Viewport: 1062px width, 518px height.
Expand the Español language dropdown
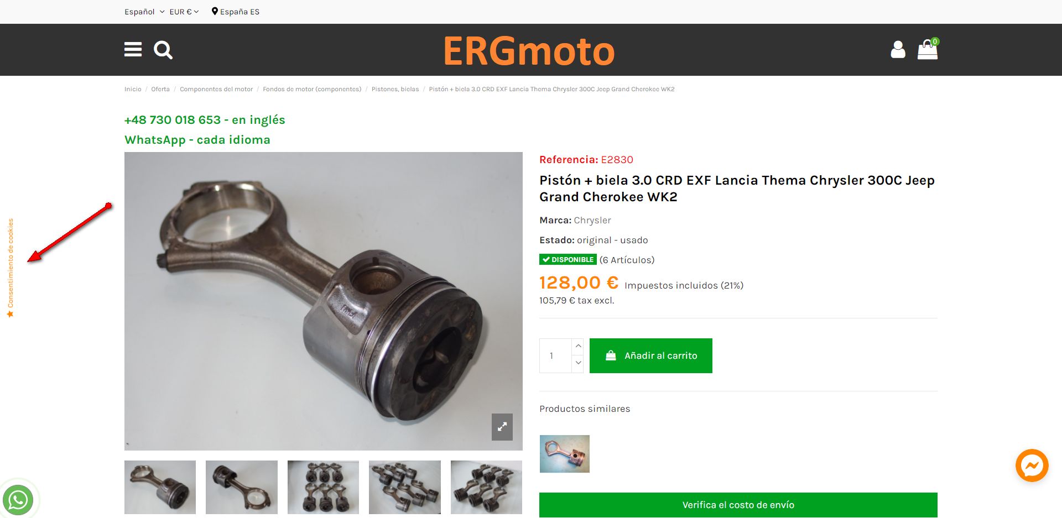tap(144, 12)
